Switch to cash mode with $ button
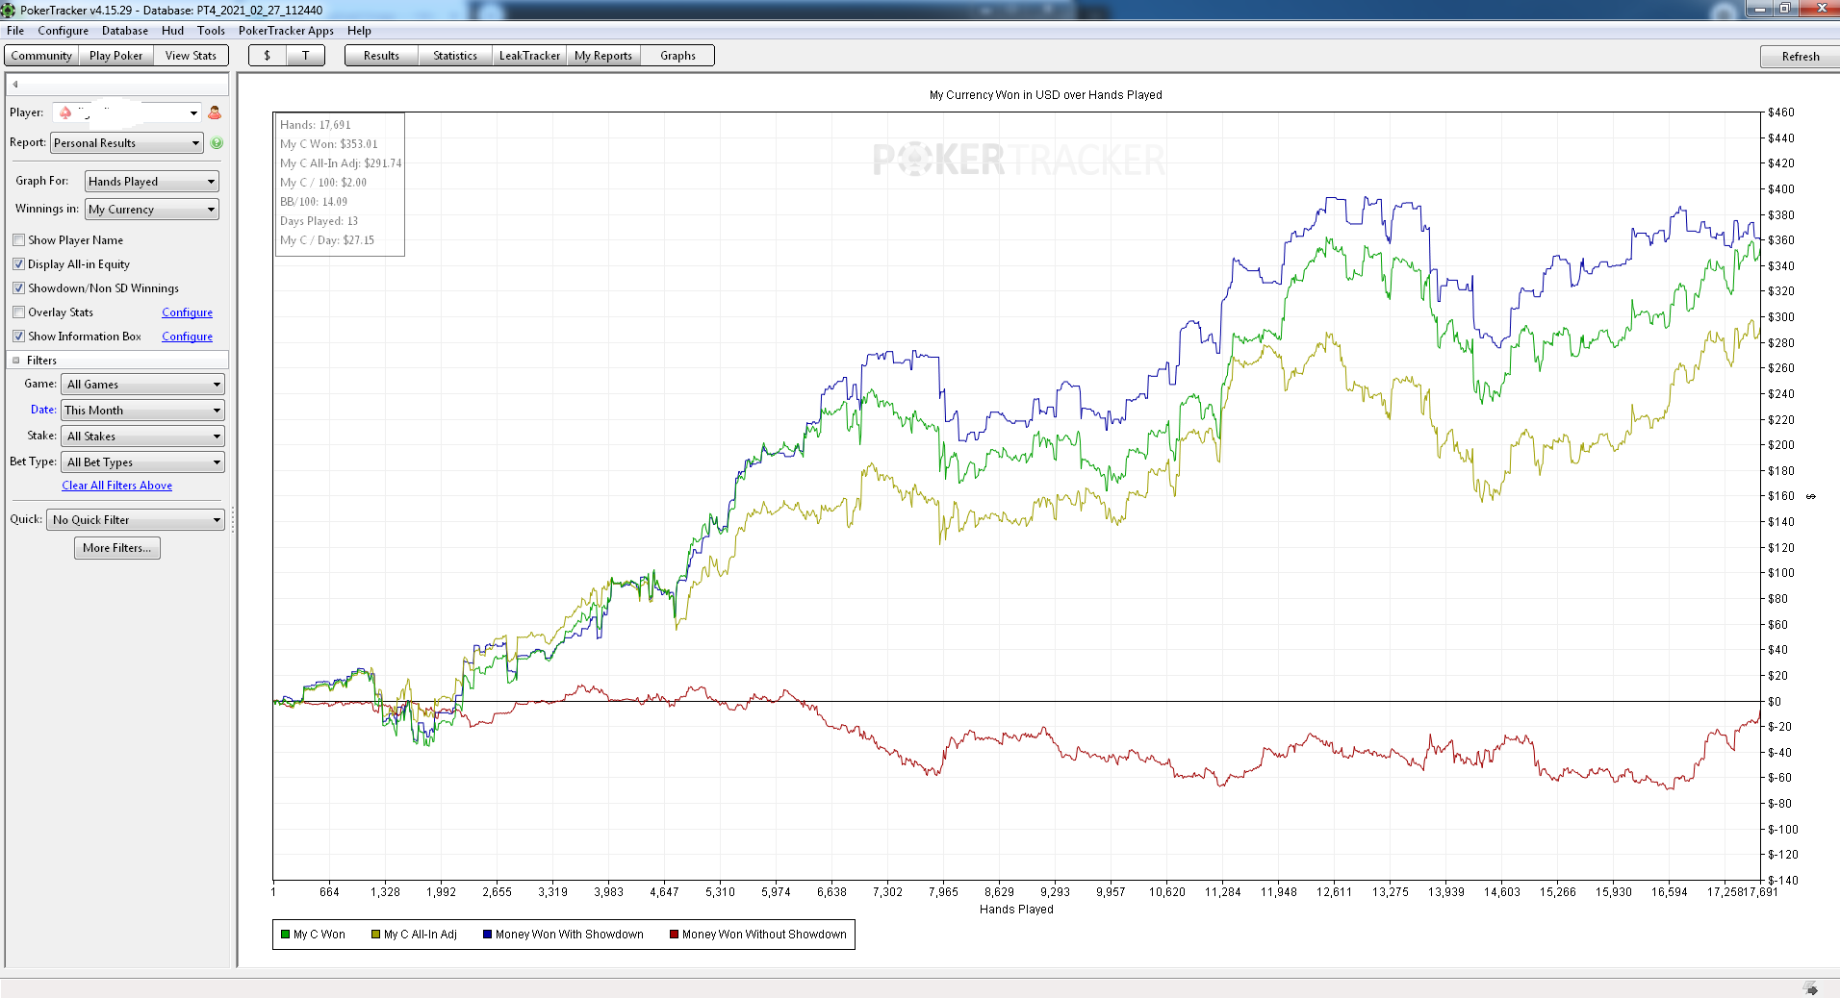The image size is (1840, 998). click(x=268, y=56)
